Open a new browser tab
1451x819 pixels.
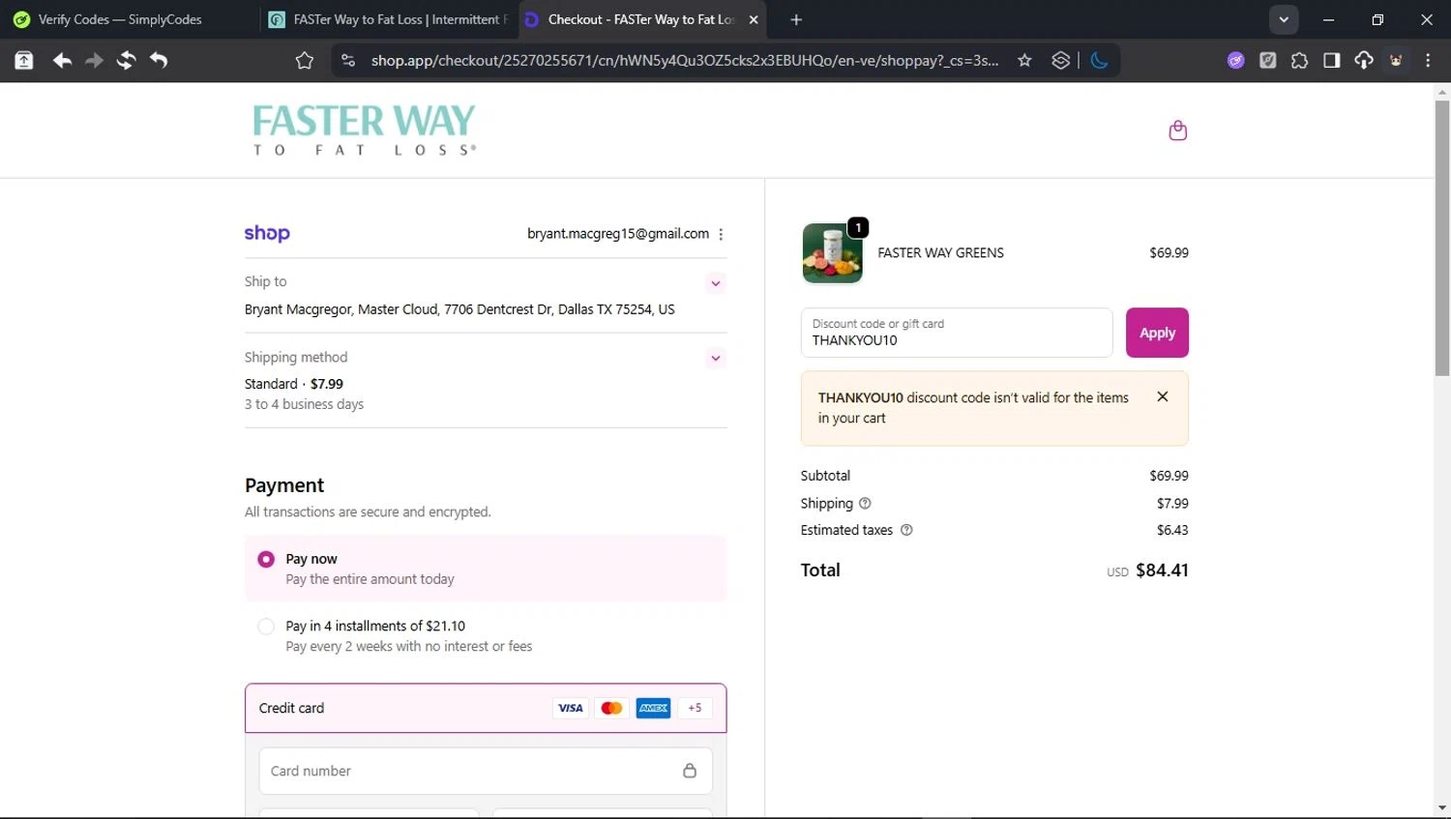pos(796,19)
